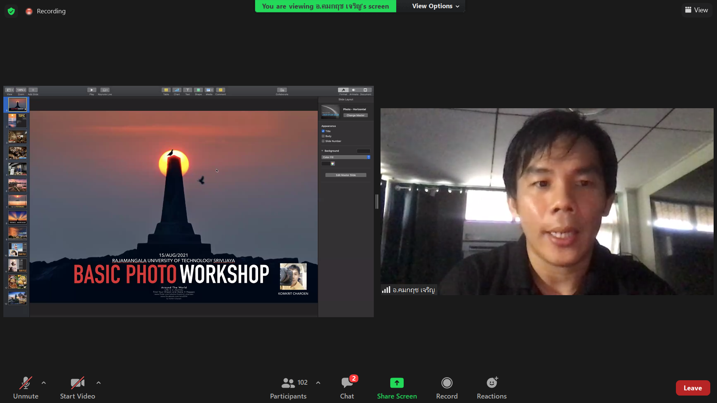717x403 pixels.
Task: Click the Edit Master Slide button
Action: pos(346,175)
